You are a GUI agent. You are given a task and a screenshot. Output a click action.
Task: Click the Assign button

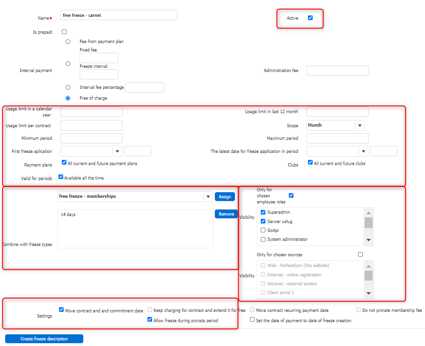pyautogui.click(x=225, y=197)
